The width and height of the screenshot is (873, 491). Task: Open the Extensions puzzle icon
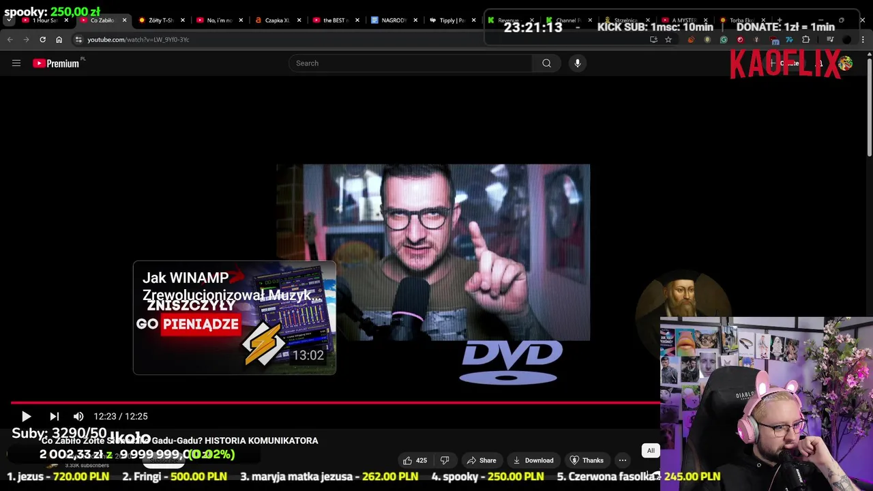805,40
